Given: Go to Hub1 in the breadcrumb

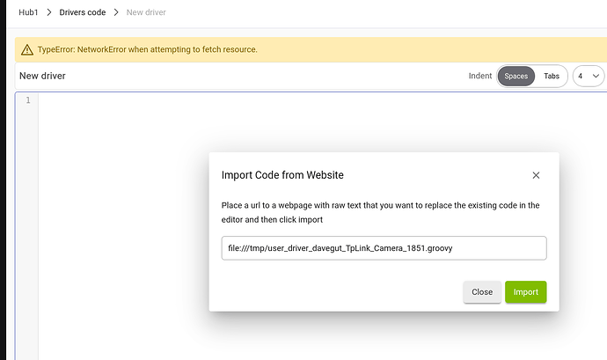Looking at the screenshot, I should pyautogui.click(x=29, y=13).
